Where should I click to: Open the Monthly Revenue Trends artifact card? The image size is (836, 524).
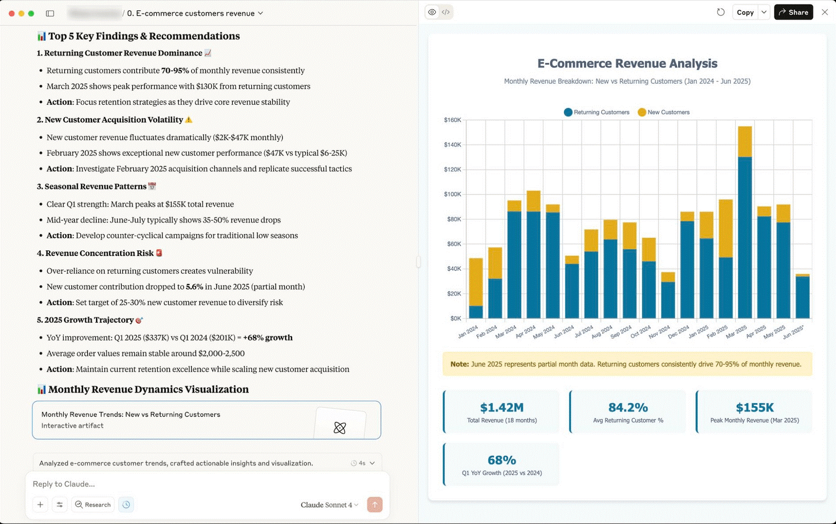coord(206,420)
